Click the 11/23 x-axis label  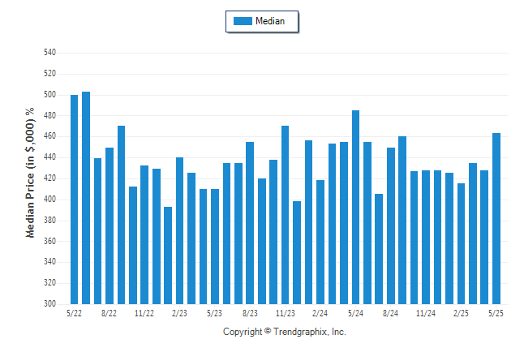(286, 313)
